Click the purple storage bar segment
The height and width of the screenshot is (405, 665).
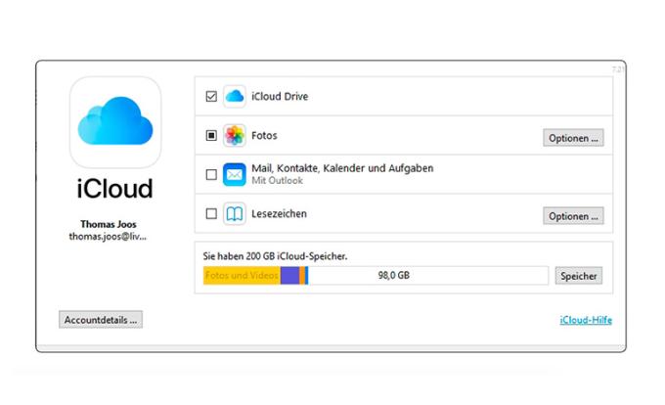289,276
